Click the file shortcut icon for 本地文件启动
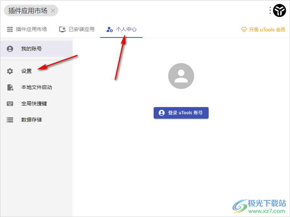 (x=10, y=87)
